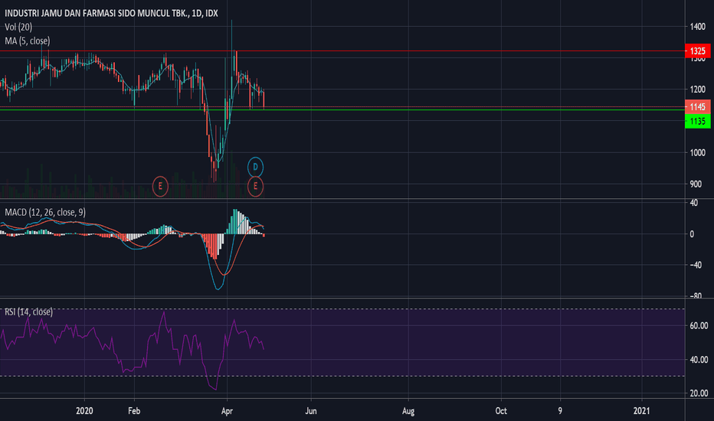Click the RSI (14, close) legend

[28, 312]
